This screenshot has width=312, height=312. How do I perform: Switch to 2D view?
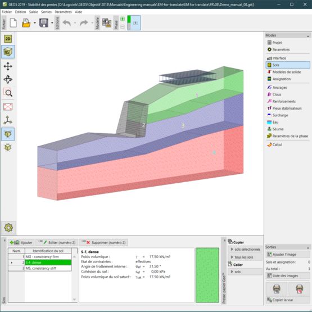coord(8,39)
